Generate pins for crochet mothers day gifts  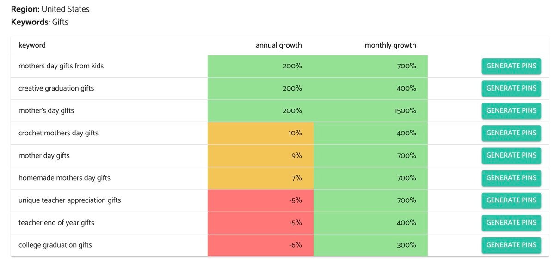point(511,133)
